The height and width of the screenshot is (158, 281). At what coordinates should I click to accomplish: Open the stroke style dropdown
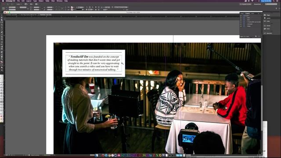pyautogui.click(x=84, y=10)
